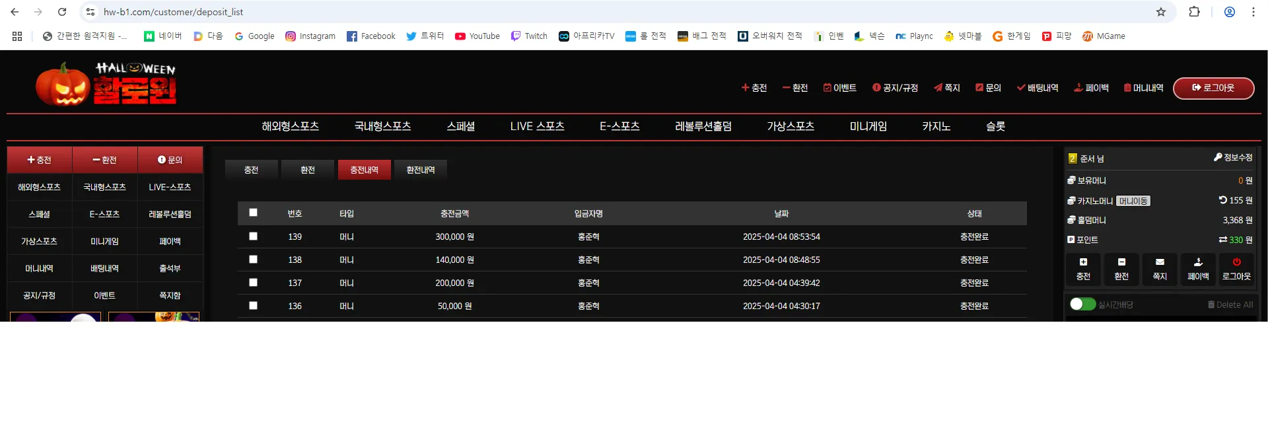This screenshot has width=1268, height=428.
Task: Click the 페이백 download icon in user panel
Action: (1198, 262)
